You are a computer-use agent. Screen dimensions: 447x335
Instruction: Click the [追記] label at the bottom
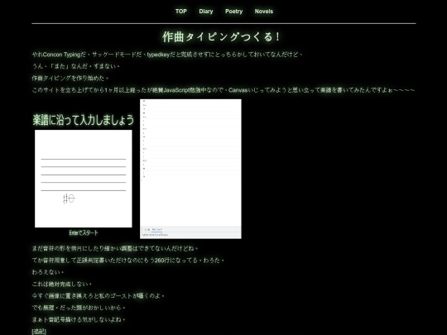pyautogui.click(x=39, y=332)
